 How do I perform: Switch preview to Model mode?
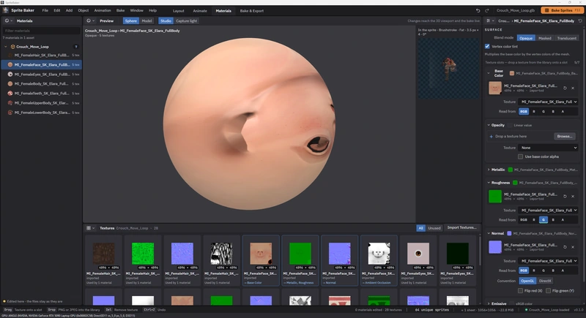pyautogui.click(x=146, y=21)
